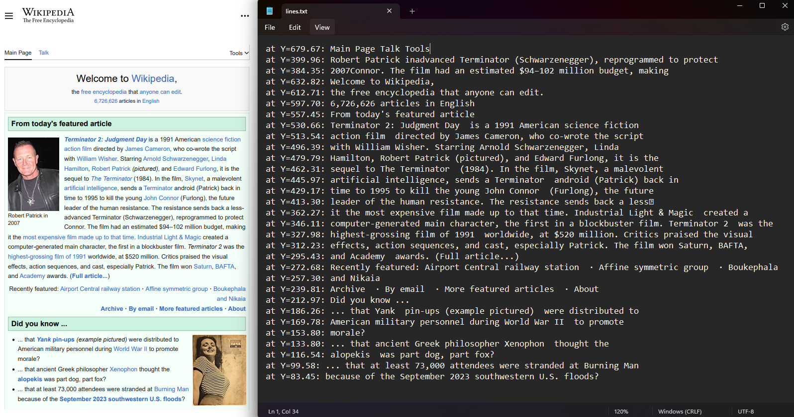Open the Skynet link

click(194, 179)
